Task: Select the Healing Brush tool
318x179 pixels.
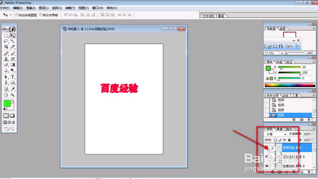Action: pyautogui.click(x=6, y=54)
